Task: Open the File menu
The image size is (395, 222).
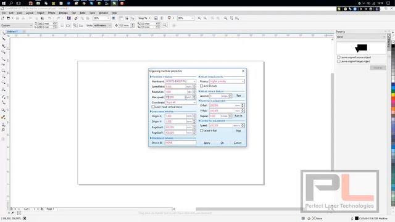Action: (4, 13)
